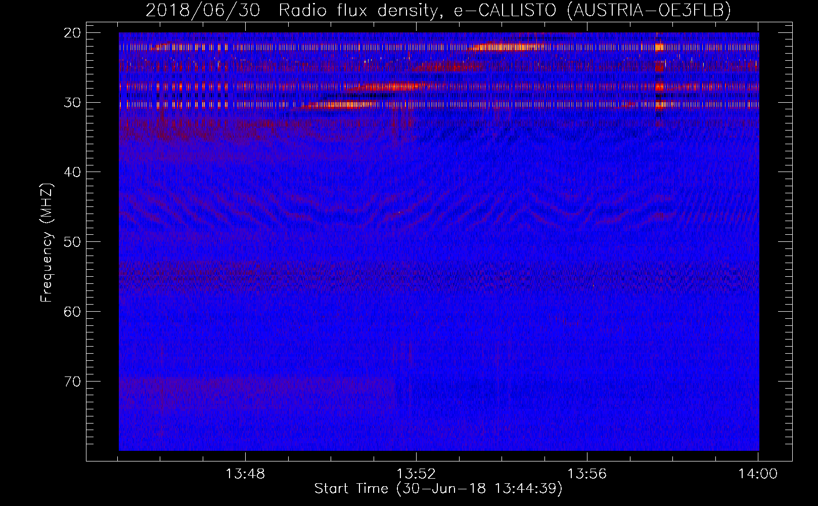This screenshot has width=818, height=506.
Task: Click the 14:00 time tick label
Action: pos(758,474)
